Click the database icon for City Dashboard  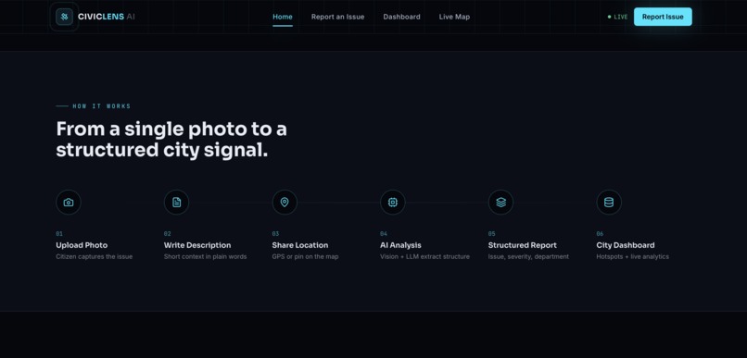(x=609, y=203)
